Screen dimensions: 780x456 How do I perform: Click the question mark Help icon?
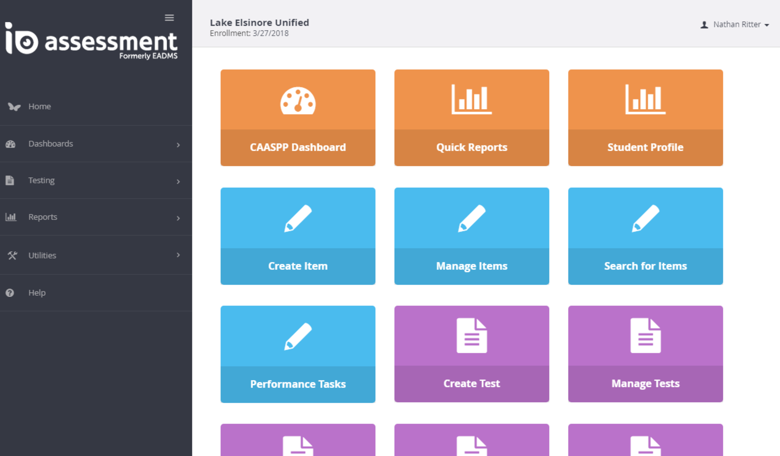(10, 293)
